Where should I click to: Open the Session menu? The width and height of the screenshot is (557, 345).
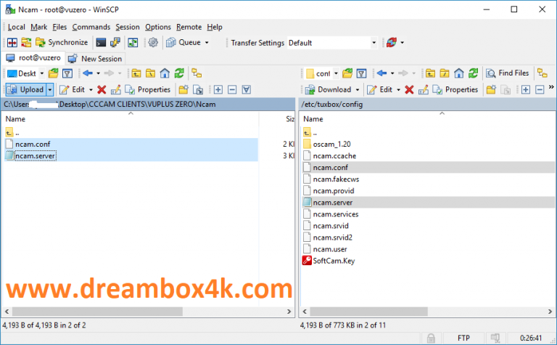[x=128, y=27]
